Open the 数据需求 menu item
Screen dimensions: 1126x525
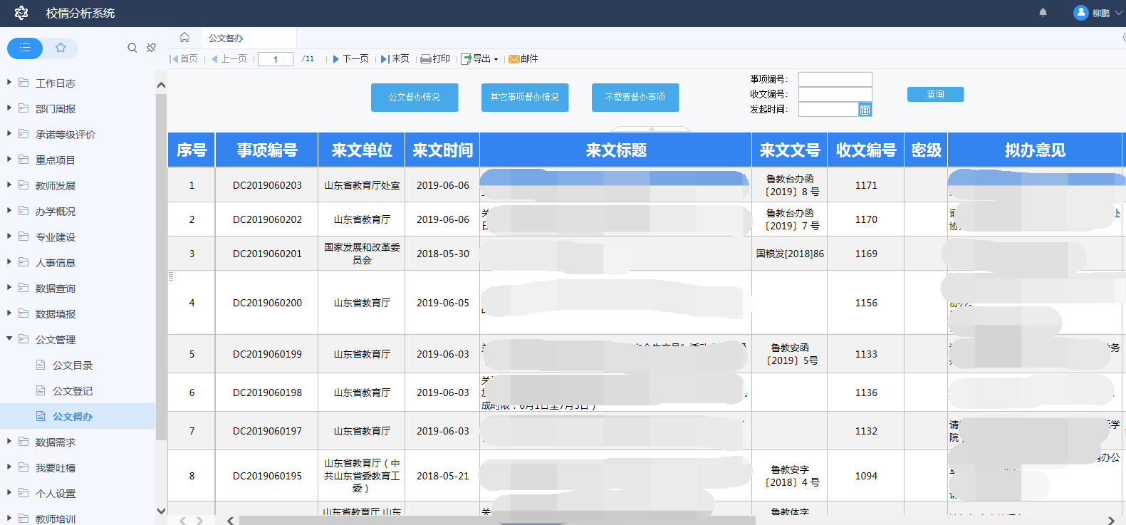(56, 442)
